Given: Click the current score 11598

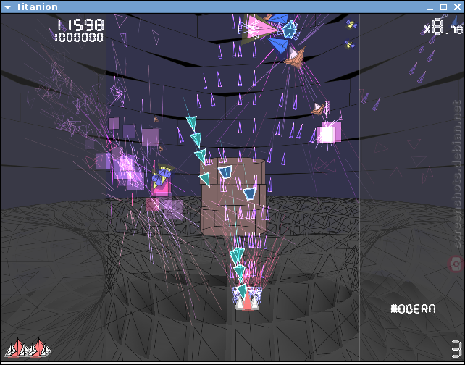Looking at the screenshot, I should point(80,25).
